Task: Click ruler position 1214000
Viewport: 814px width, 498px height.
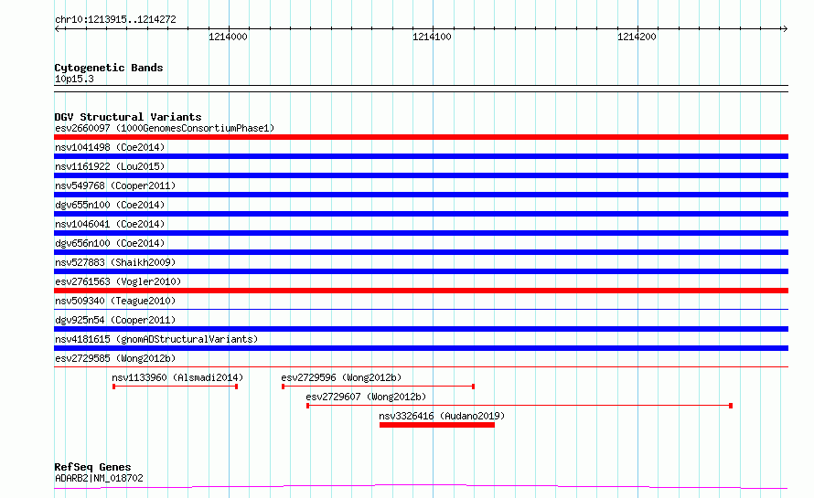Action: coord(228,37)
